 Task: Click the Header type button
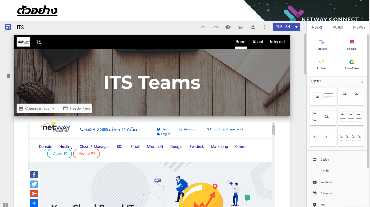coord(77,108)
